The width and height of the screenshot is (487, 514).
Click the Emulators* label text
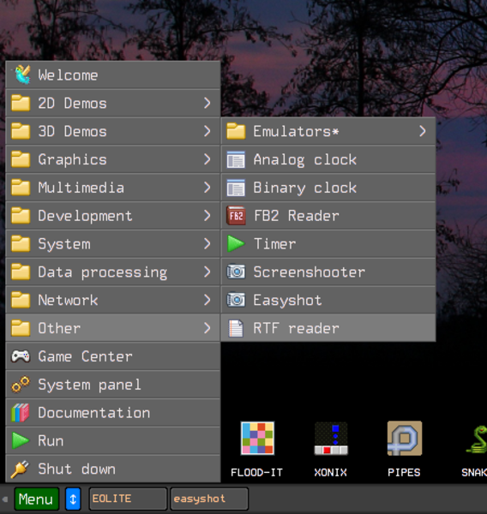[x=296, y=131]
